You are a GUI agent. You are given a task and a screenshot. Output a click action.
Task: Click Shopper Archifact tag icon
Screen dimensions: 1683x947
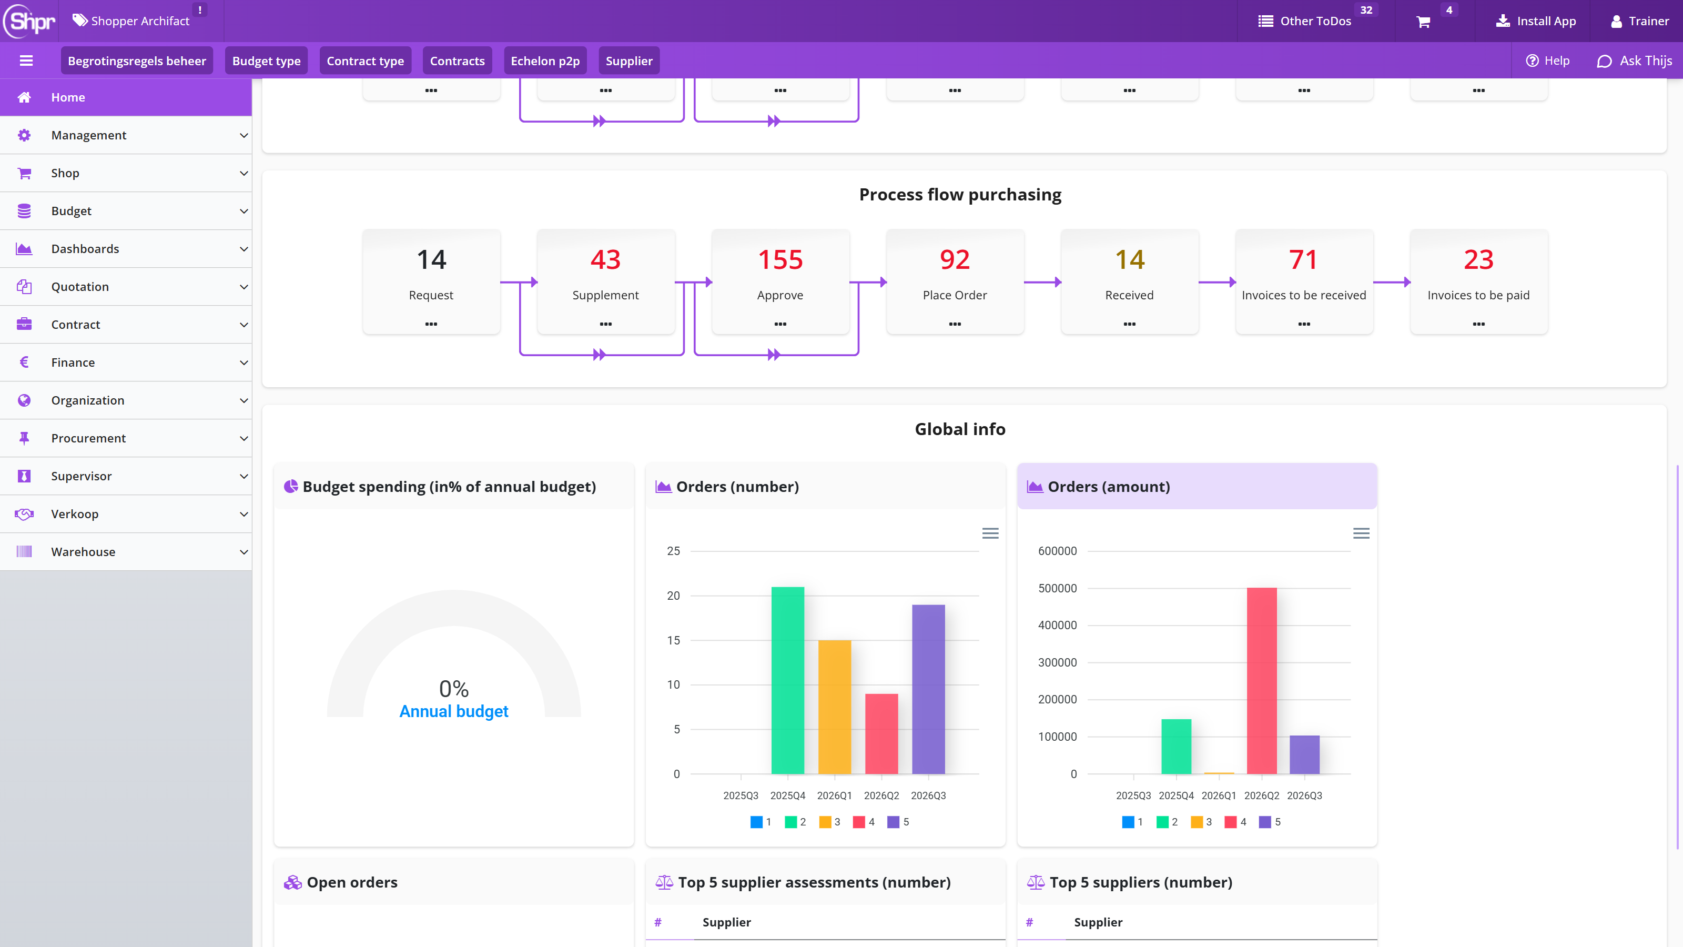80,21
